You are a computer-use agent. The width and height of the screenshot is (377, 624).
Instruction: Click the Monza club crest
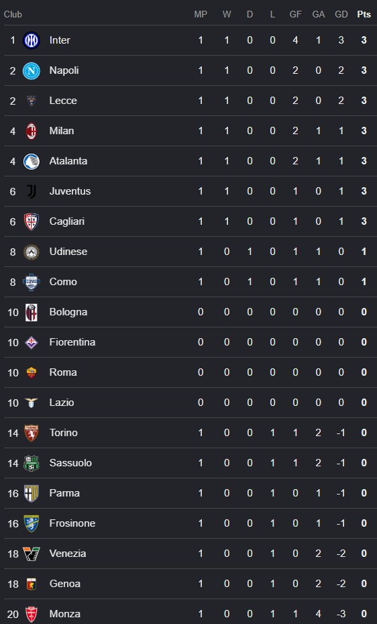point(31,614)
